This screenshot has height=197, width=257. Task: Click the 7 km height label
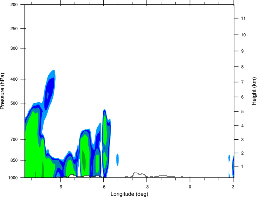click(x=242, y=82)
